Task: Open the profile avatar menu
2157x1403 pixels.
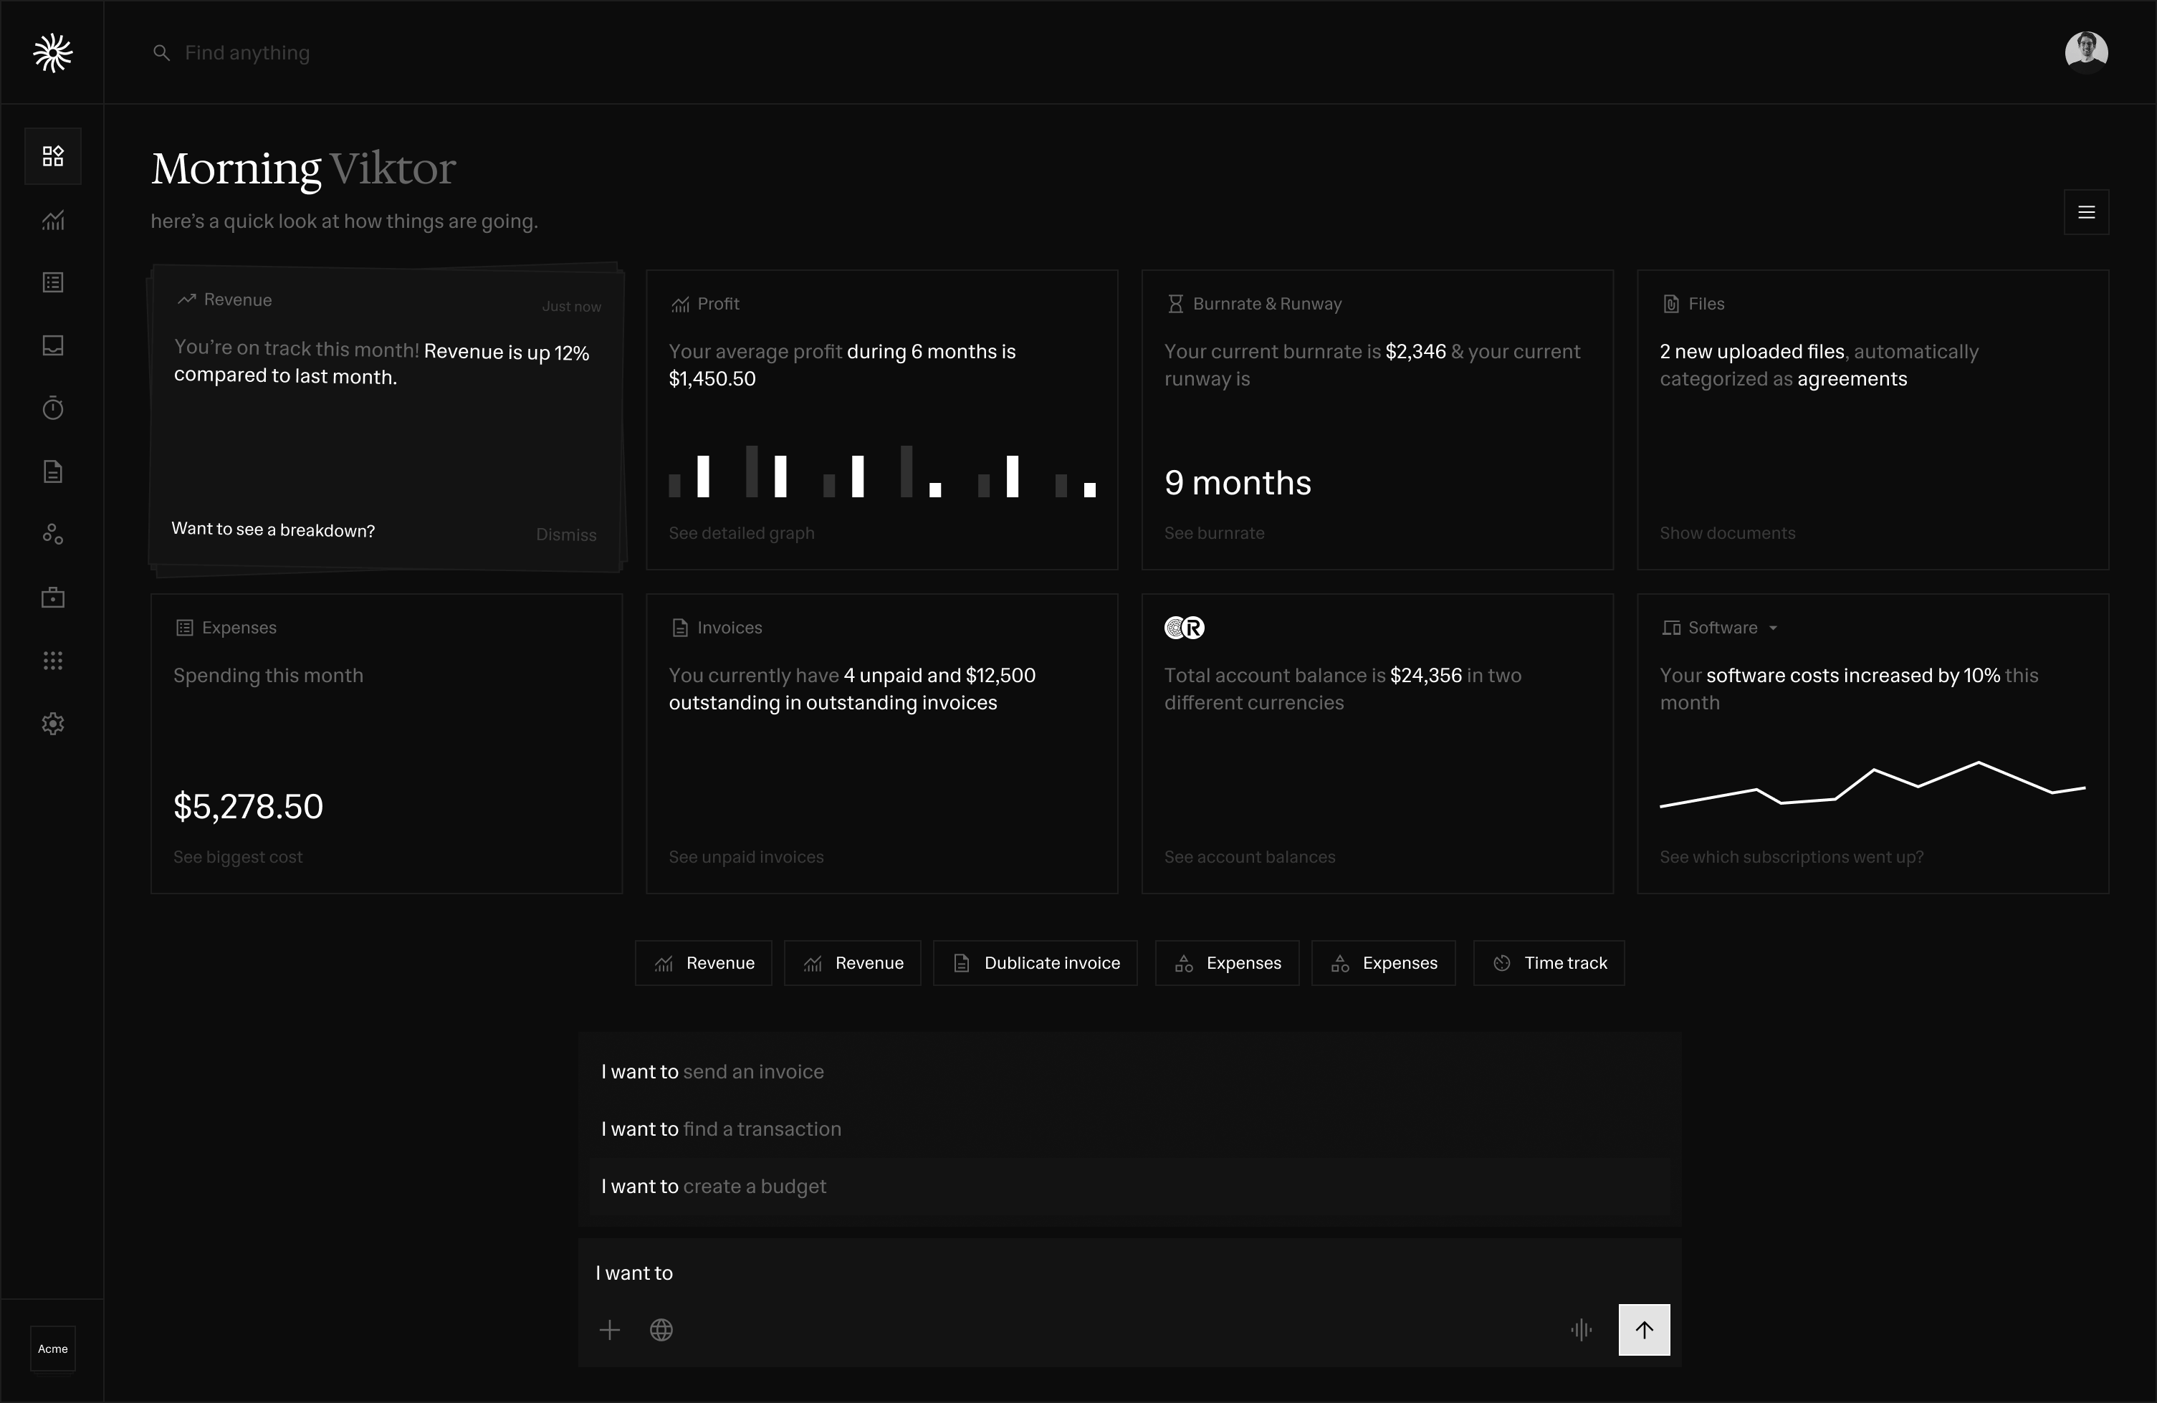Action: pyautogui.click(x=2085, y=51)
